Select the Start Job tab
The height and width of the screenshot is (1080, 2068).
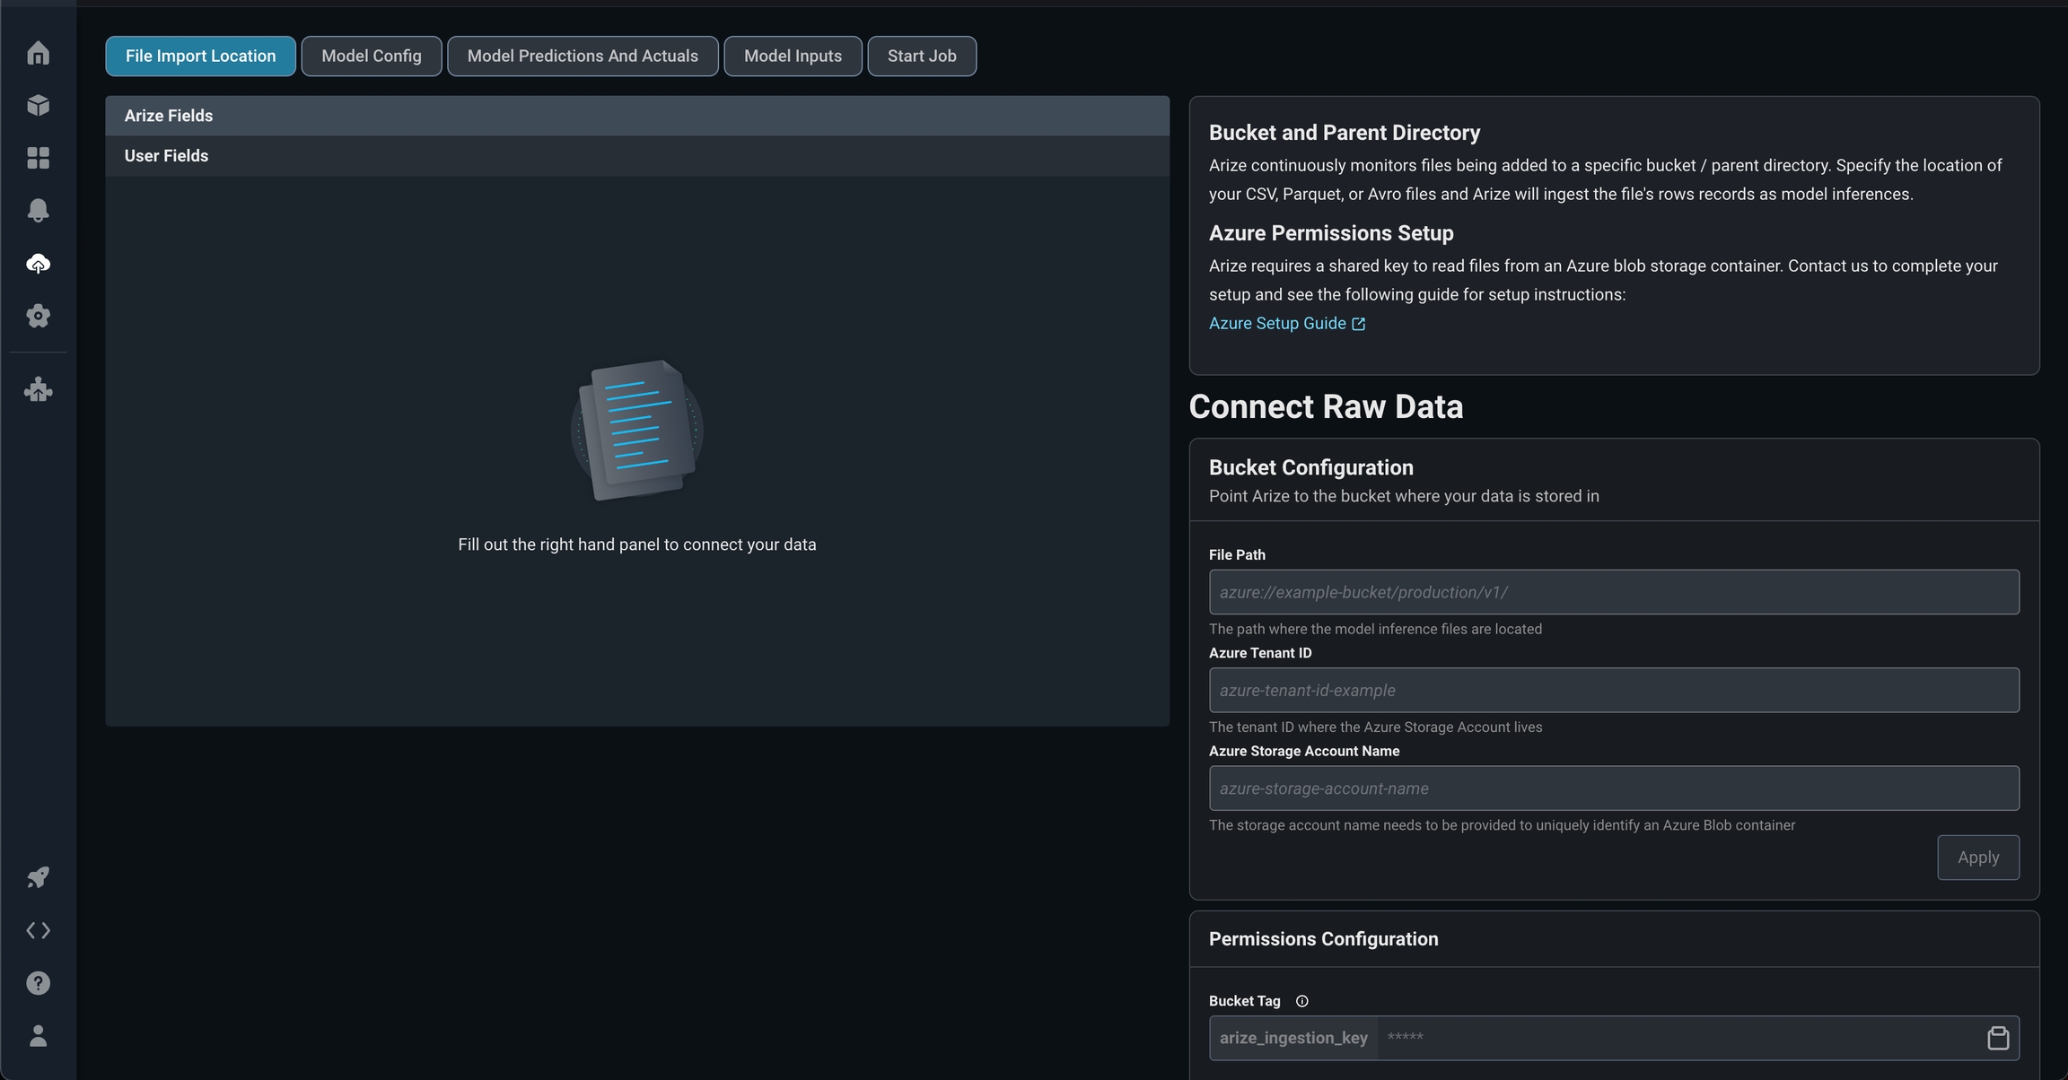(922, 57)
